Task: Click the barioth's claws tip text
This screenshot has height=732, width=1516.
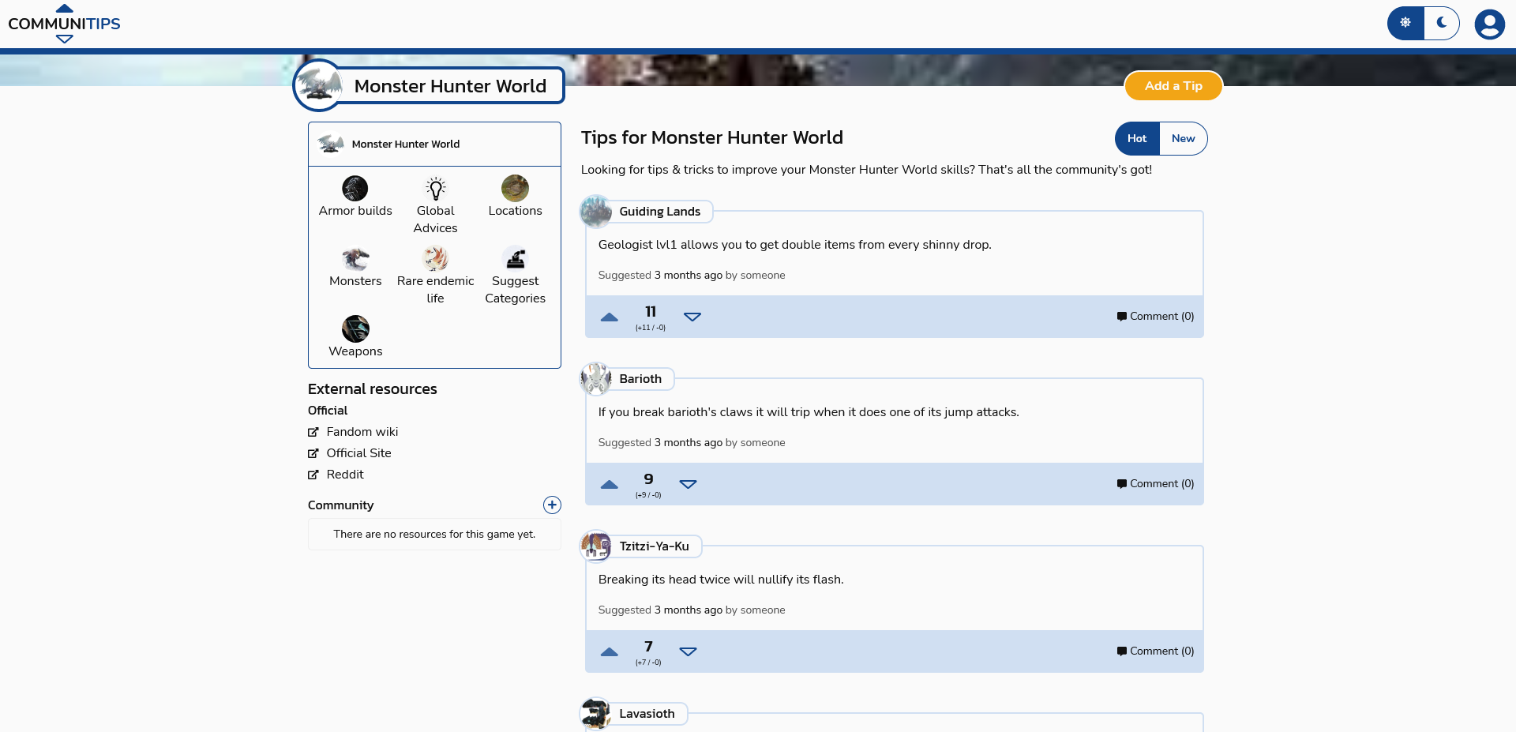Action: pos(809,412)
